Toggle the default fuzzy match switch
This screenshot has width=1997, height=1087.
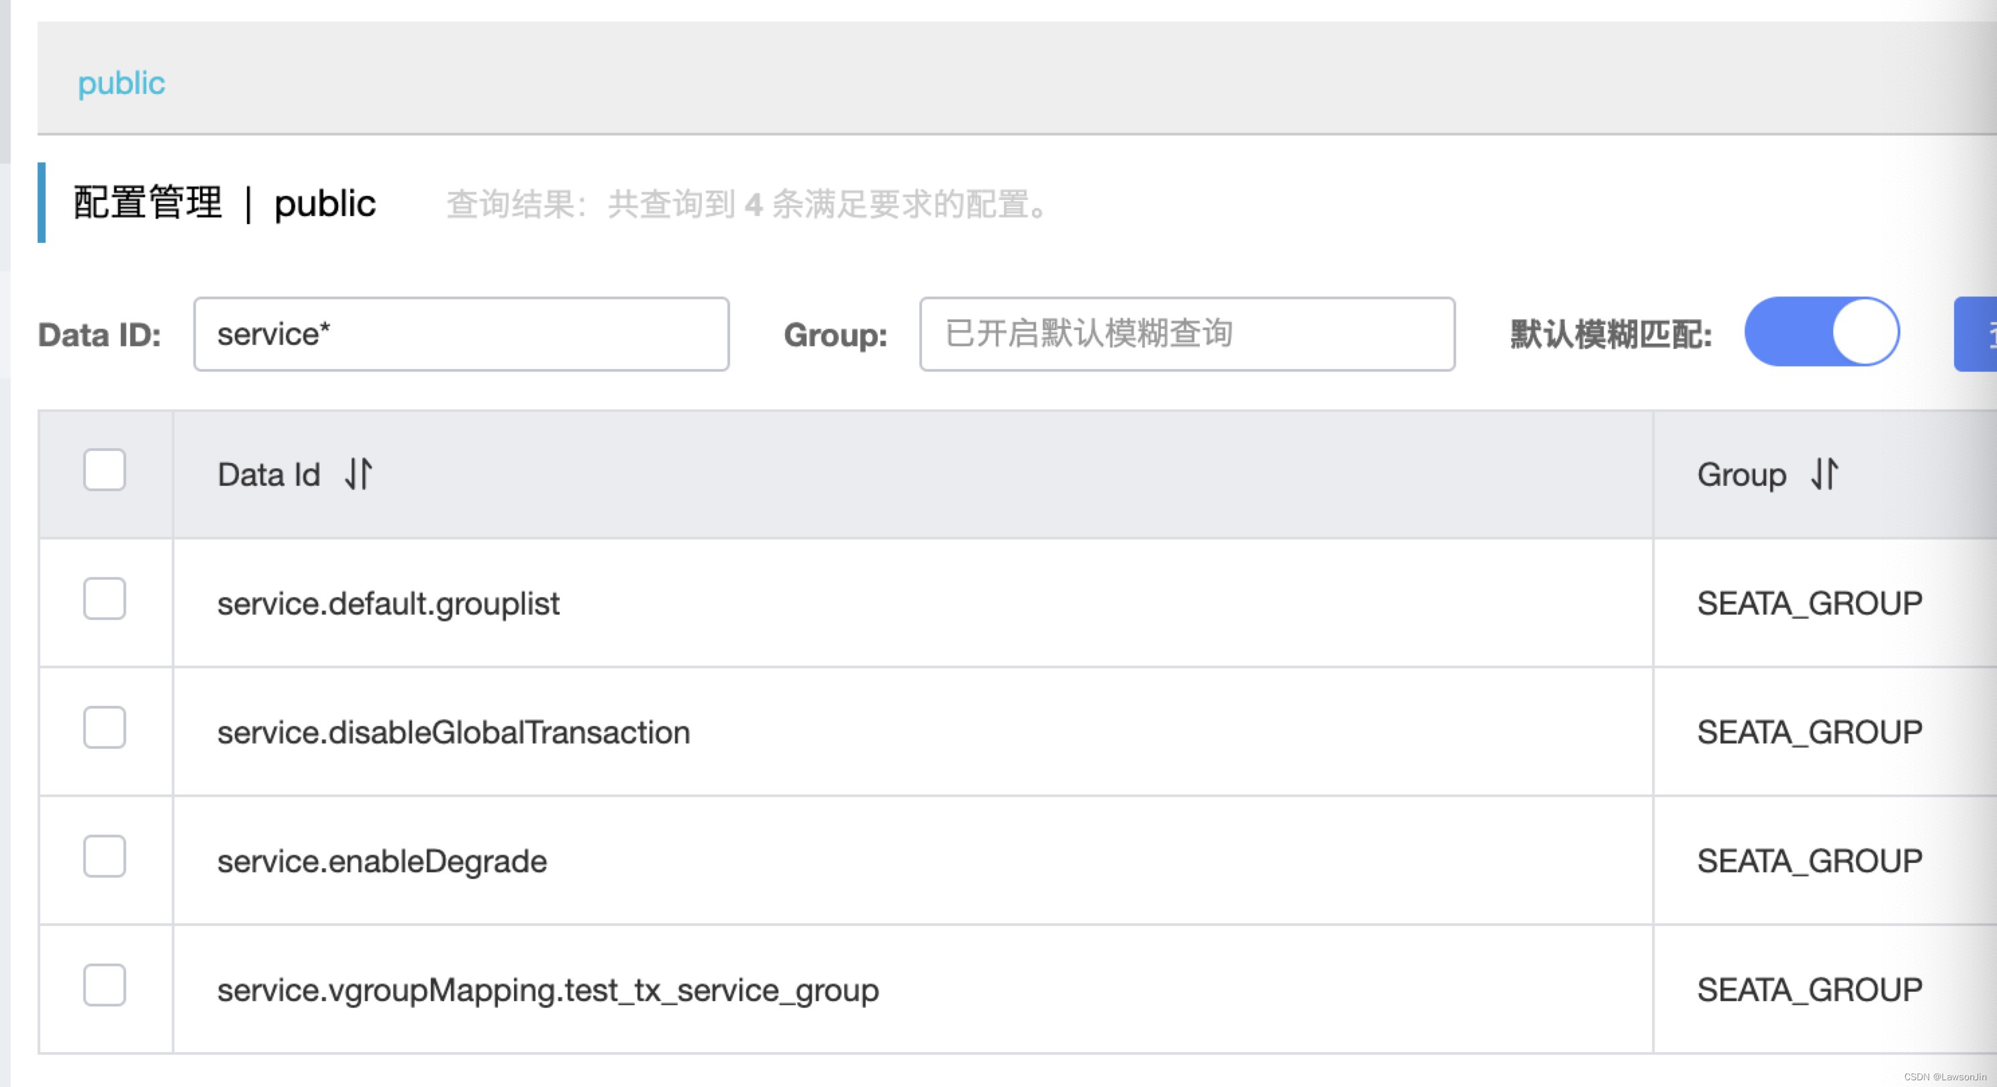coord(1821,332)
